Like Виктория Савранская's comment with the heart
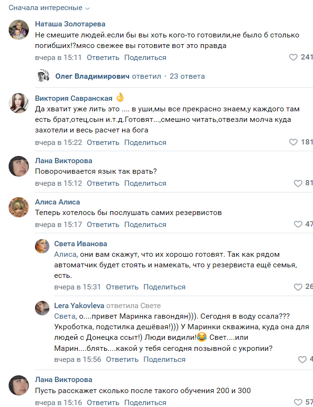Viewport: 313px width, 407px height. click(x=293, y=143)
